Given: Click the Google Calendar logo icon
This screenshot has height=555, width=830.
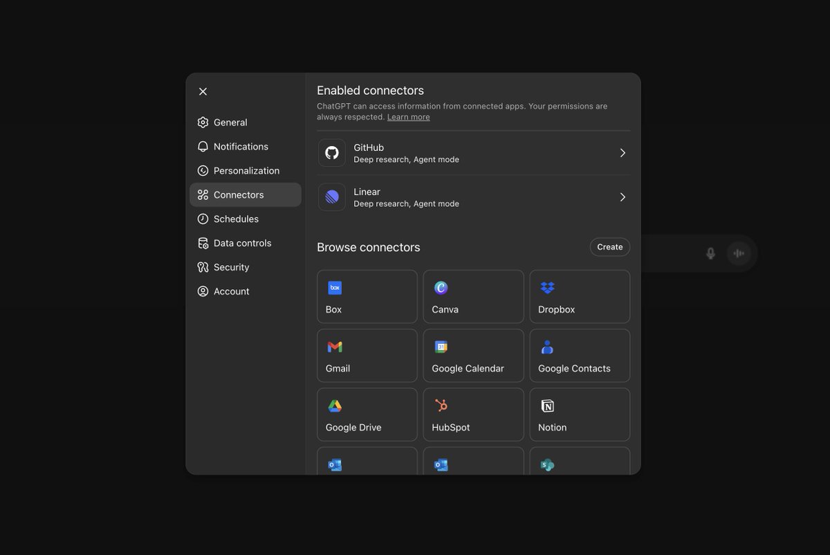Looking at the screenshot, I should pyautogui.click(x=441, y=347).
